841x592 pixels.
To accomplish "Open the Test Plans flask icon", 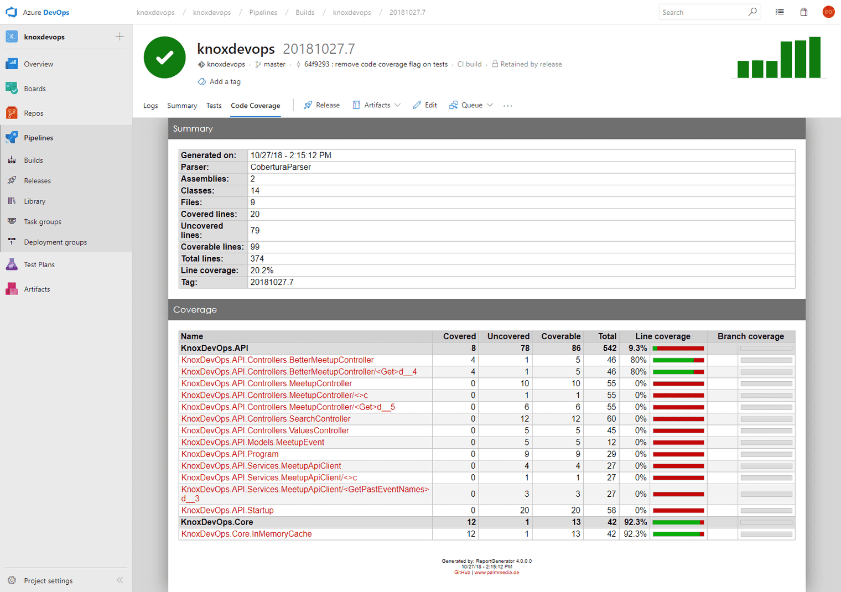I will coord(12,264).
